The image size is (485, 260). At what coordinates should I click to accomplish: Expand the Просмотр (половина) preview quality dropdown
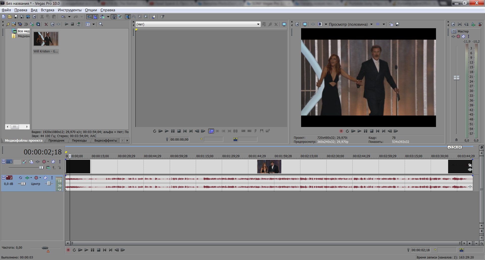pyautogui.click(x=371, y=24)
